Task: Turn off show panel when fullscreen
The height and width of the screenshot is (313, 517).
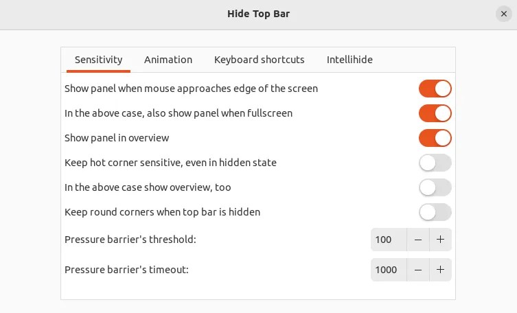Action: point(435,113)
